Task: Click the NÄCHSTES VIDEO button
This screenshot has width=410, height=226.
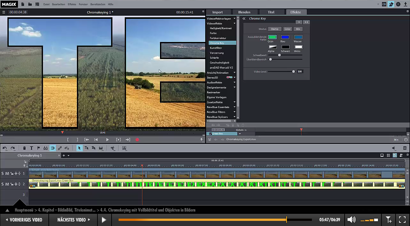Action: click(74, 220)
